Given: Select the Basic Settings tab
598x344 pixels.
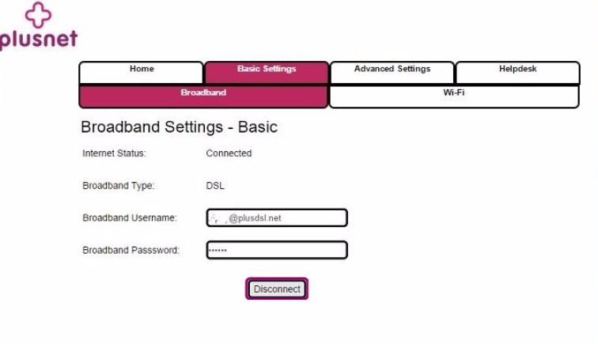Looking at the screenshot, I should [x=267, y=70].
